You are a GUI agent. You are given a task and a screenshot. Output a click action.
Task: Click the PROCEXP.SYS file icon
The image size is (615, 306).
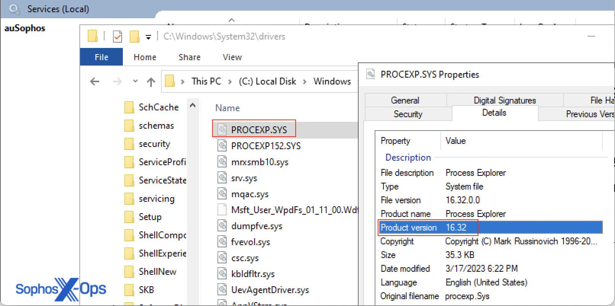[222, 130]
